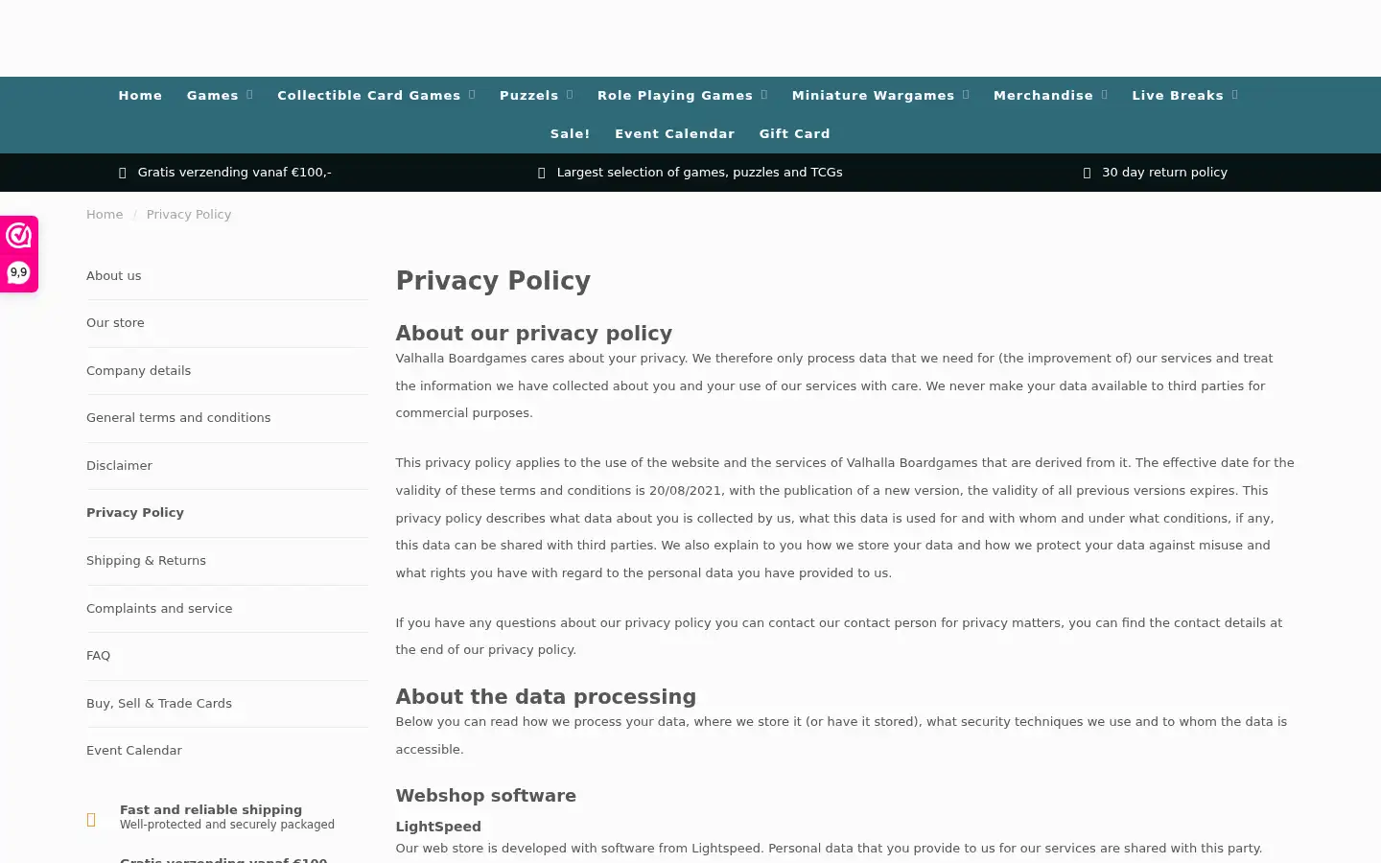Open the Merchandise menu item
The image size is (1381, 863).
1043,95
